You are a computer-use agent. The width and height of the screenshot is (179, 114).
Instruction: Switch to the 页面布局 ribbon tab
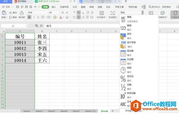64,7
